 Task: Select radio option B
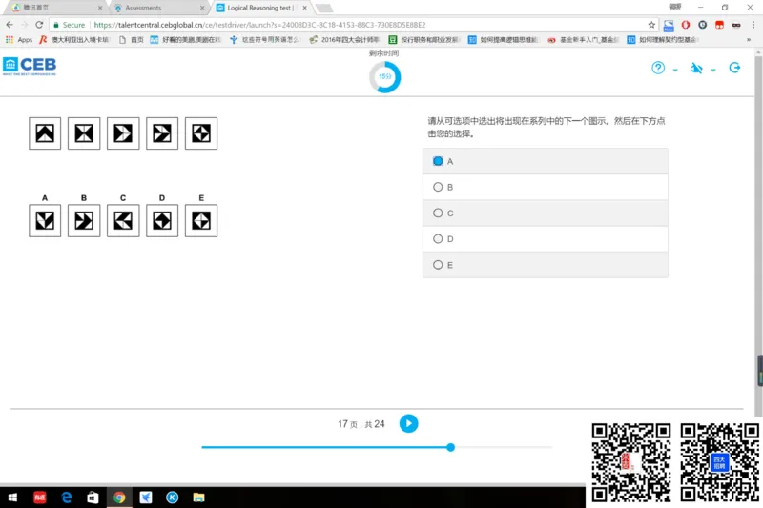(x=438, y=187)
